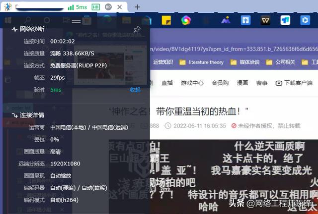Click the 连接详情 section header
The width and height of the screenshot is (318, 214).
coord(28,115)
